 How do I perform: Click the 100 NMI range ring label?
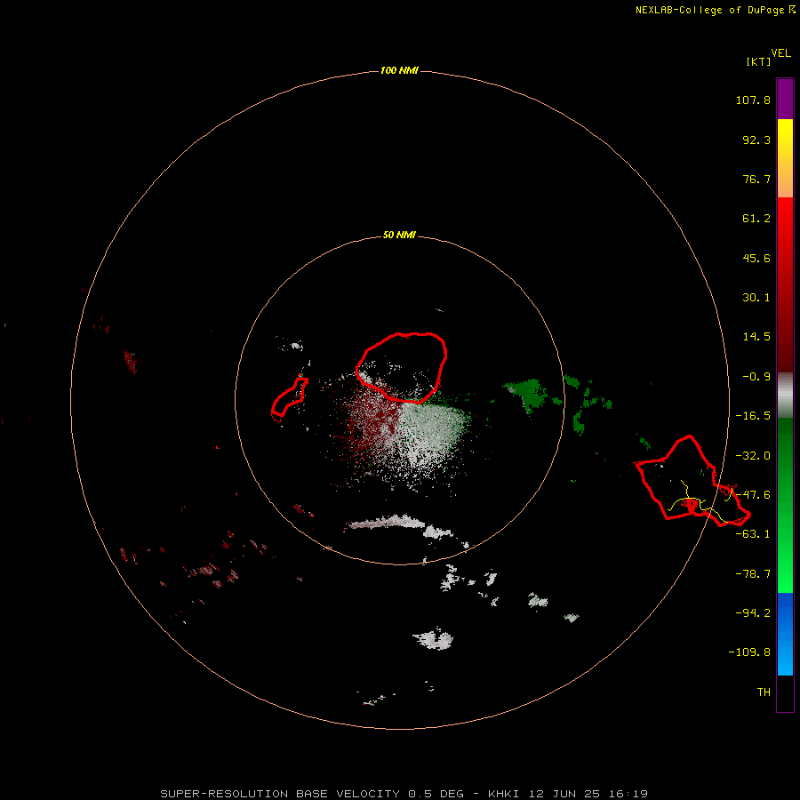399,70
